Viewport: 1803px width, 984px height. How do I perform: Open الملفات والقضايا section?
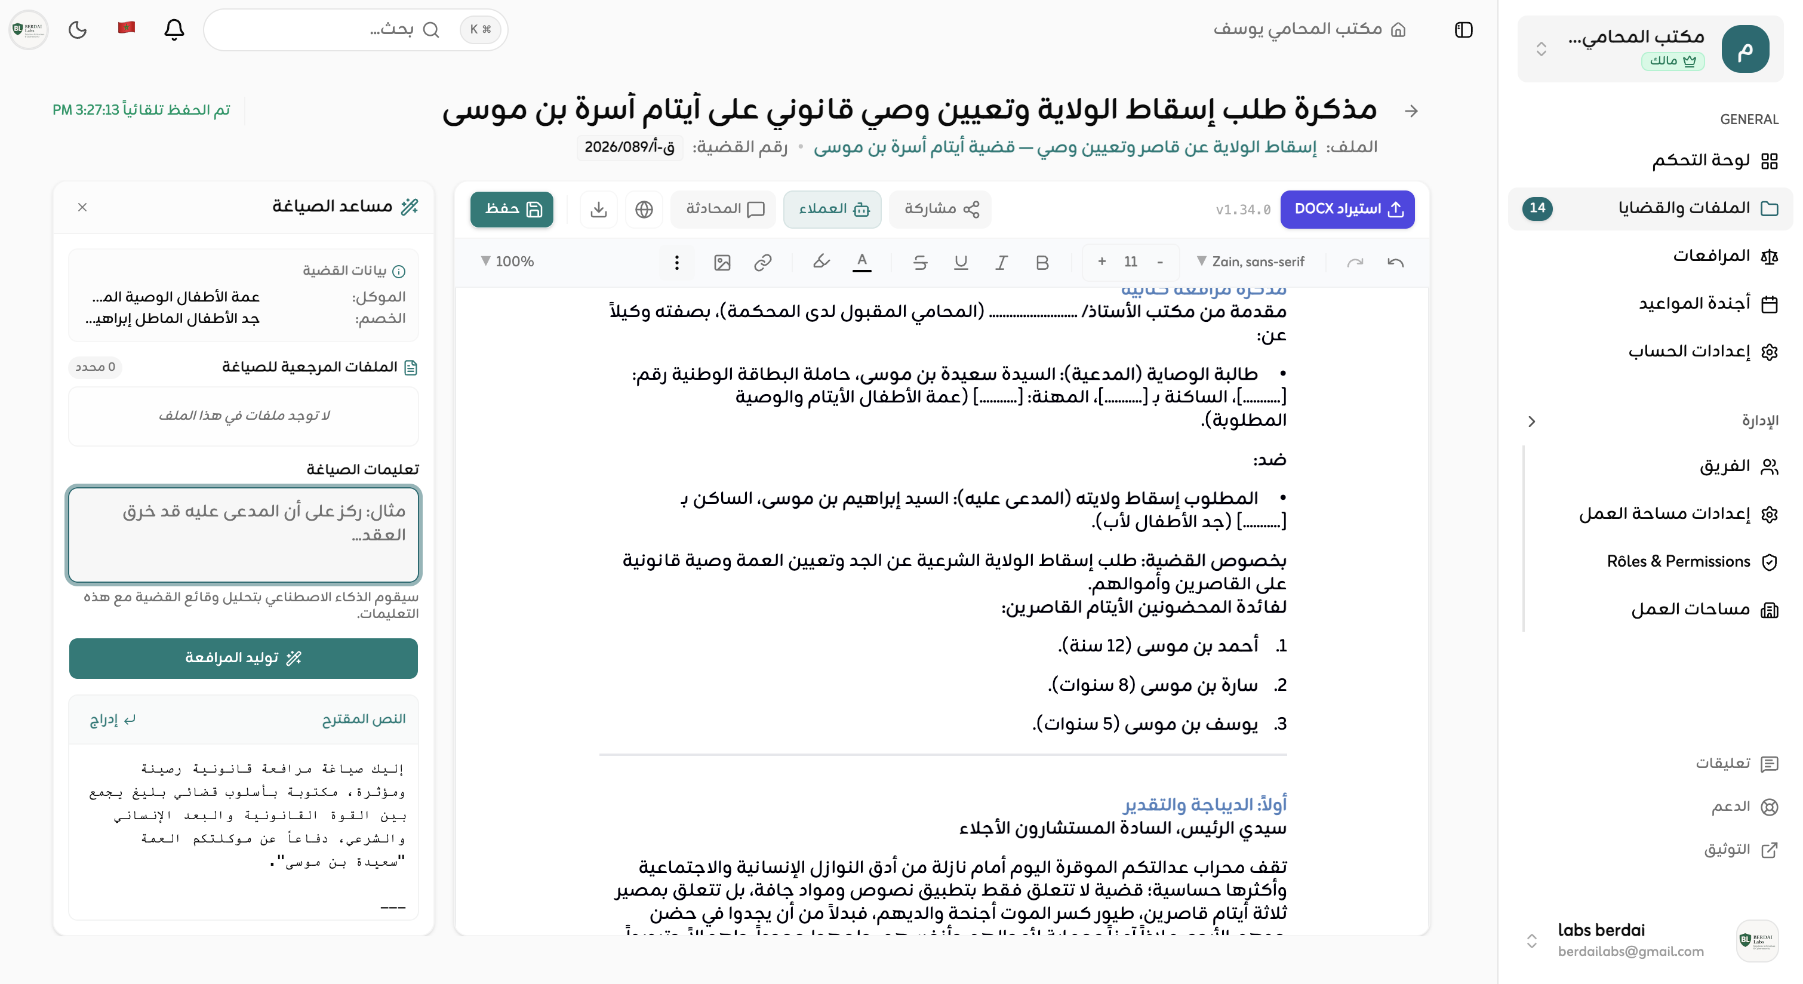[x=1650, y=208]
